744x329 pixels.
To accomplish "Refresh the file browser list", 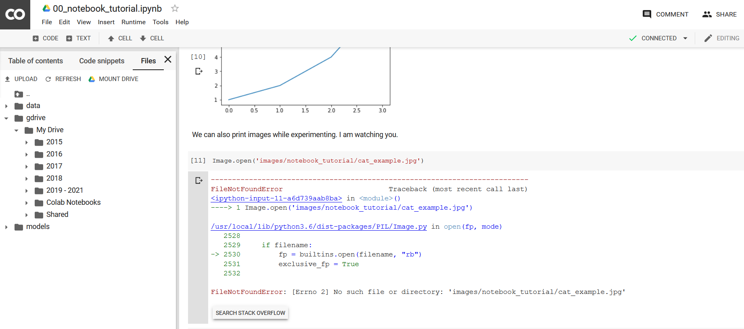I will pyautogui.click(x=63, y=79).
